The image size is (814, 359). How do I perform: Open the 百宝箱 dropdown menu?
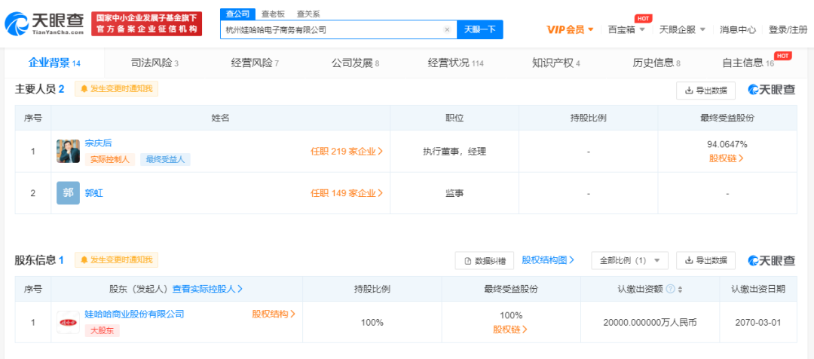coord(626,29)
